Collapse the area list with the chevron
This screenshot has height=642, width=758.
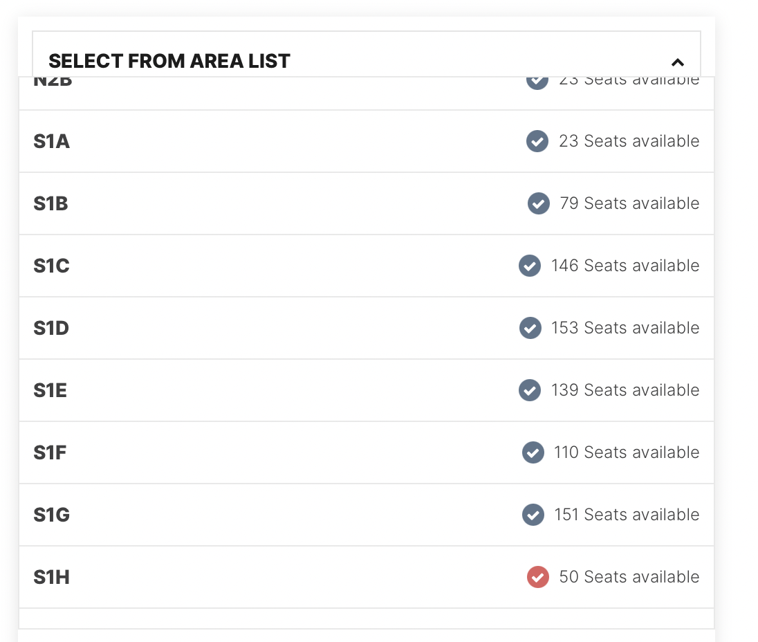coord(678,62)
